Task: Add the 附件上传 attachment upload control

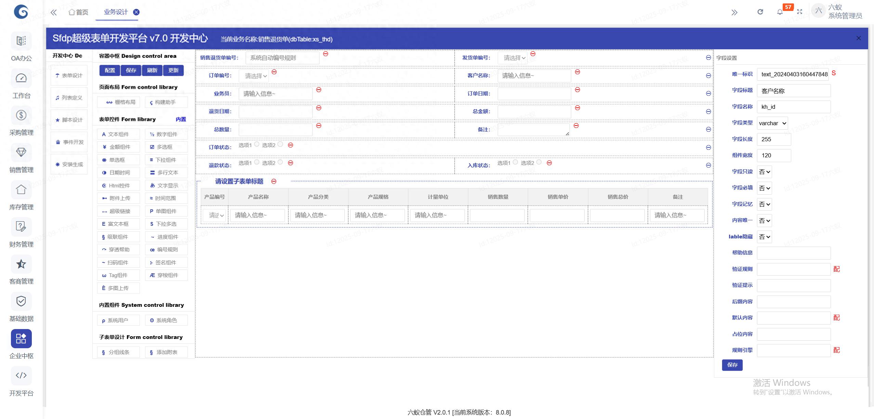Action: 118,198
